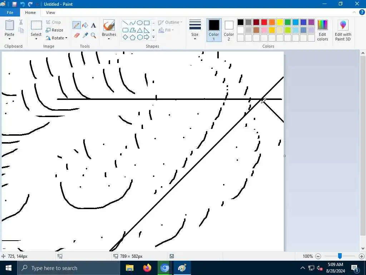This screenshot has height=275, width=366.
Task: Open Chrome from the taskbar
Action: click(x=164, y=268)
